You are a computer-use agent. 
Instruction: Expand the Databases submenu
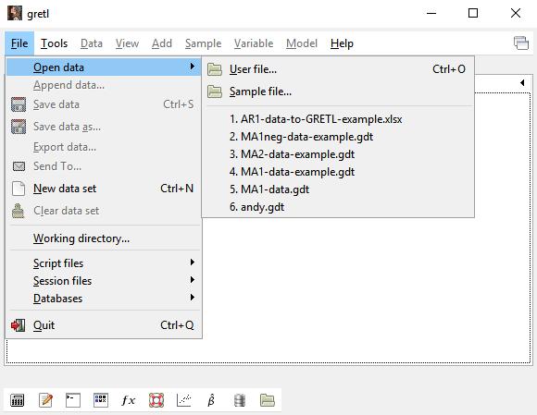(x=193, y=297)
